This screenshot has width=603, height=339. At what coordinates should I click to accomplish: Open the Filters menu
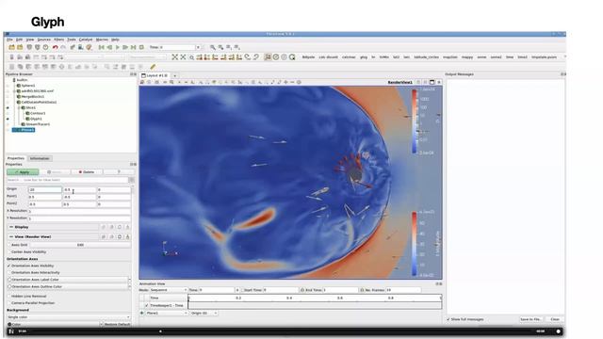click(58, 40)
